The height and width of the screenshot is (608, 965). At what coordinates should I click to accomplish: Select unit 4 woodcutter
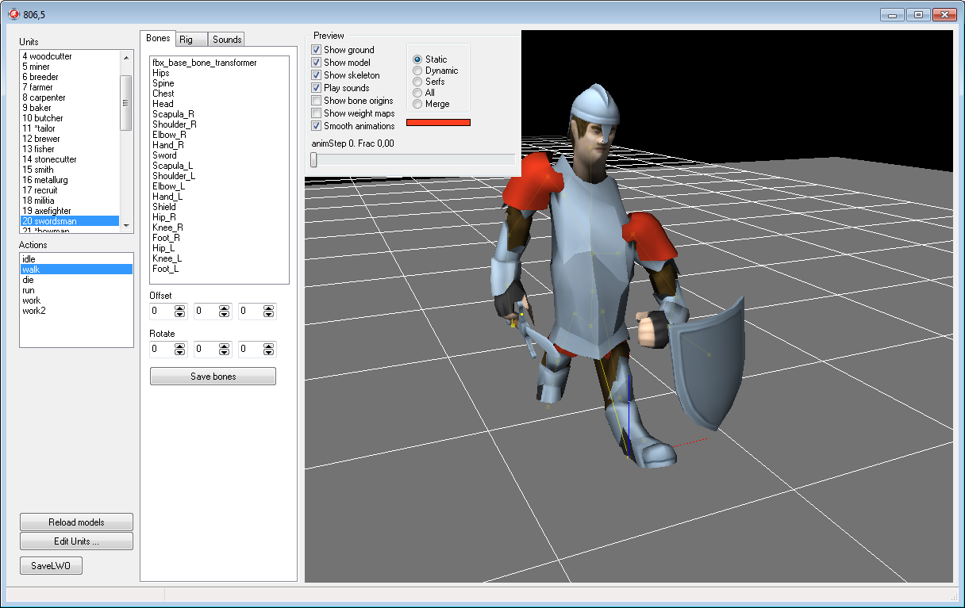70,56
